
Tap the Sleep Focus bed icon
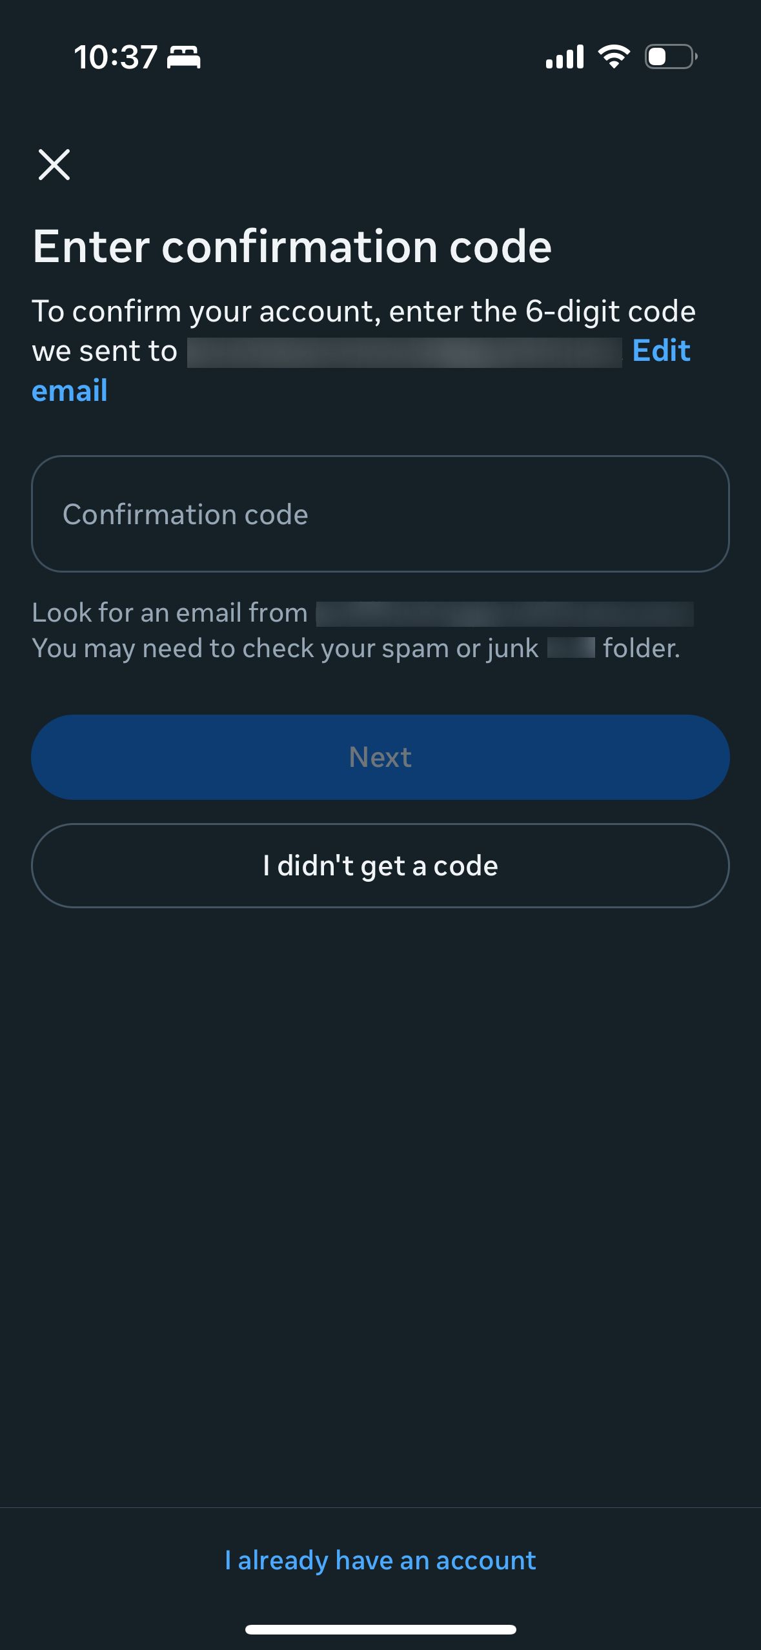click(184, 57)
